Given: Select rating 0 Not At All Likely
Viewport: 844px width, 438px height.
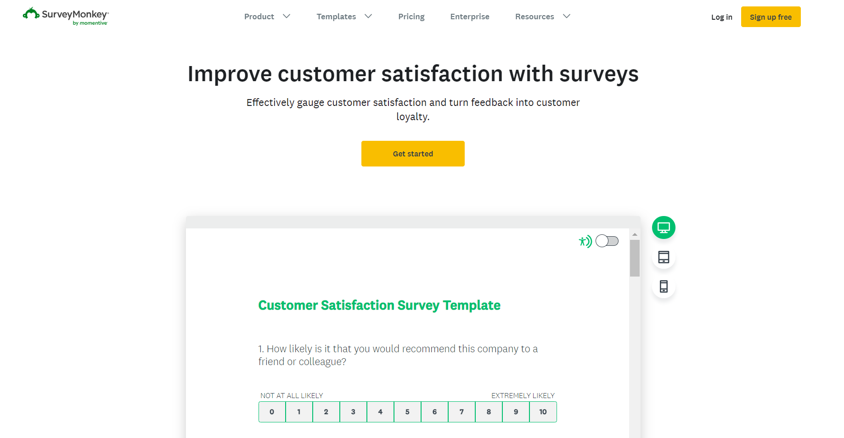Looking at the screenshot, I should [272, 412].
